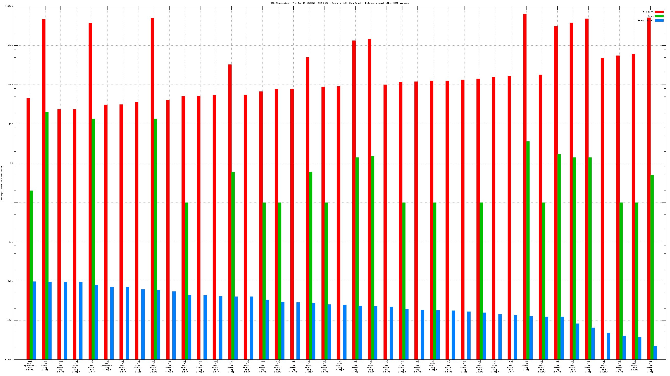Click the red Not Spam legend swatch
Screen dimensions: 670x376
(659, 12)
